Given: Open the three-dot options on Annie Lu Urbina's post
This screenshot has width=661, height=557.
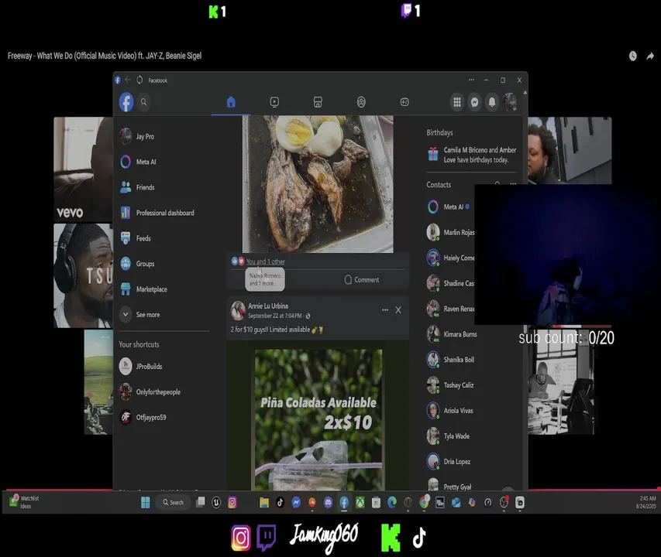Looking at the screenshot, I should (385, 310).
